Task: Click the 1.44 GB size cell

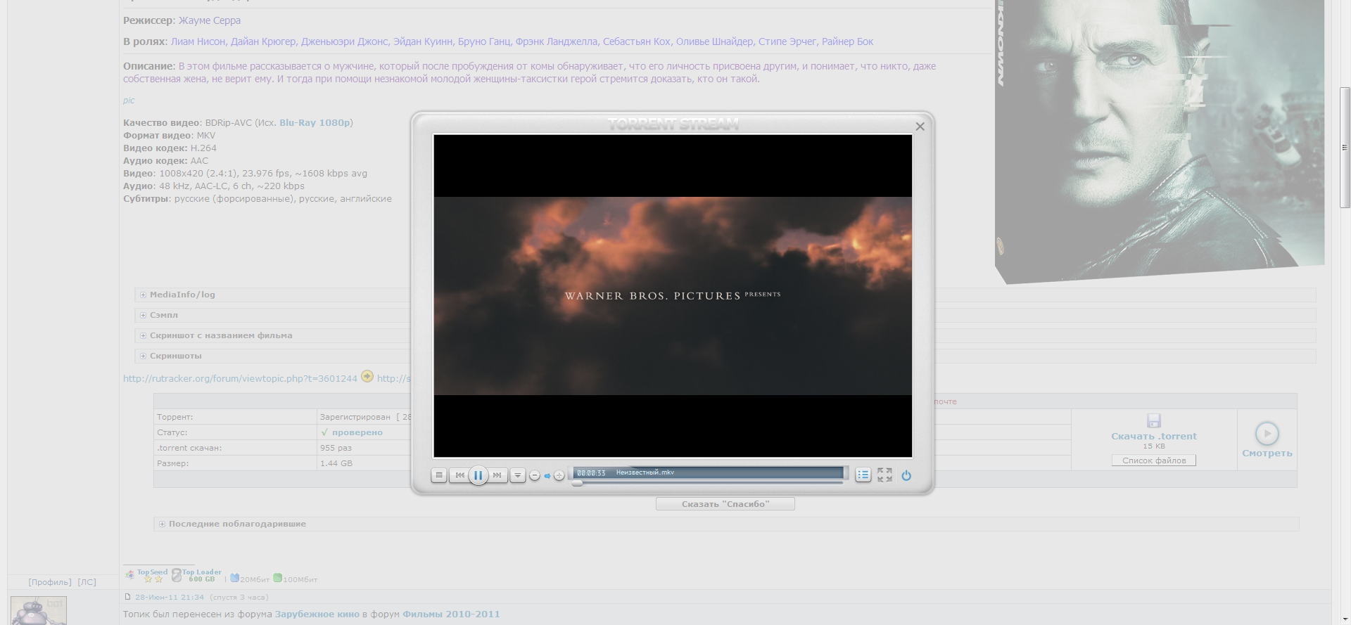Action: pos(336,463)
